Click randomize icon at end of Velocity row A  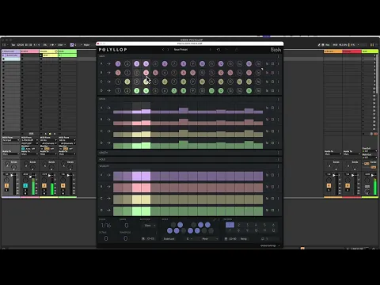267,175
